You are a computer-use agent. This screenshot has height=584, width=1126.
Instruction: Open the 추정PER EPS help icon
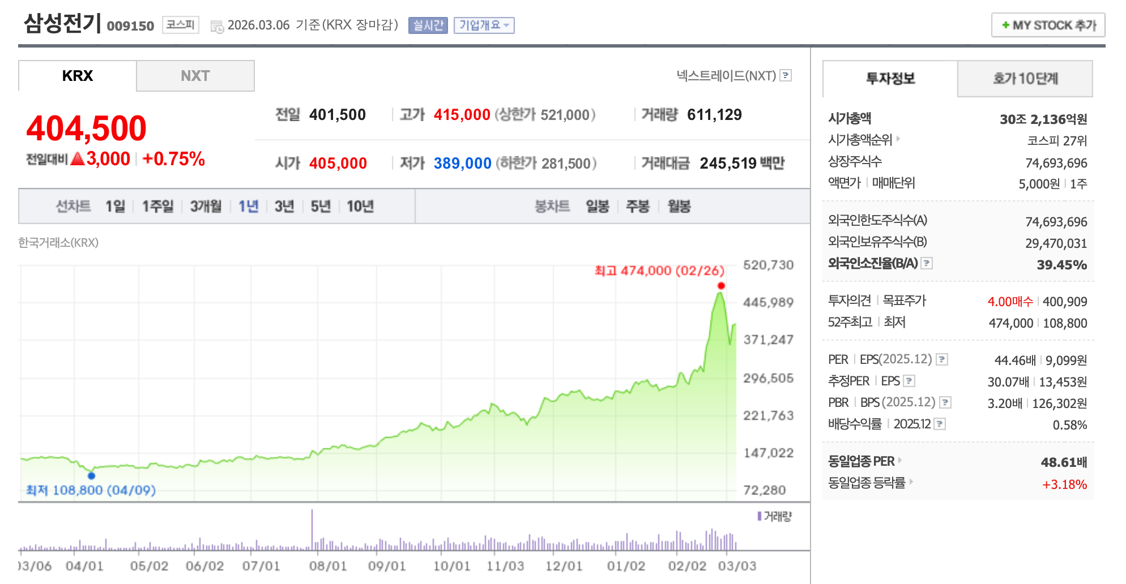click(909, 381)
